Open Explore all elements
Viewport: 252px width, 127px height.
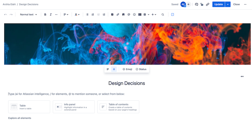pos(20,118)
